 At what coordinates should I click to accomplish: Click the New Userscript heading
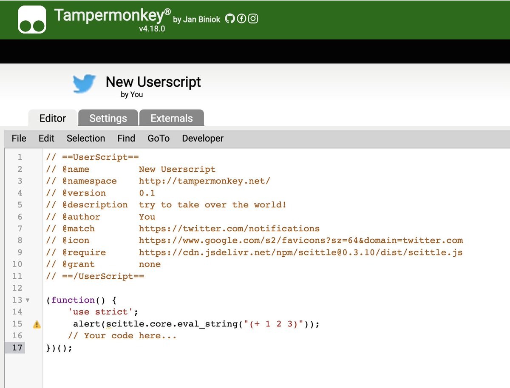click(153, 82)
